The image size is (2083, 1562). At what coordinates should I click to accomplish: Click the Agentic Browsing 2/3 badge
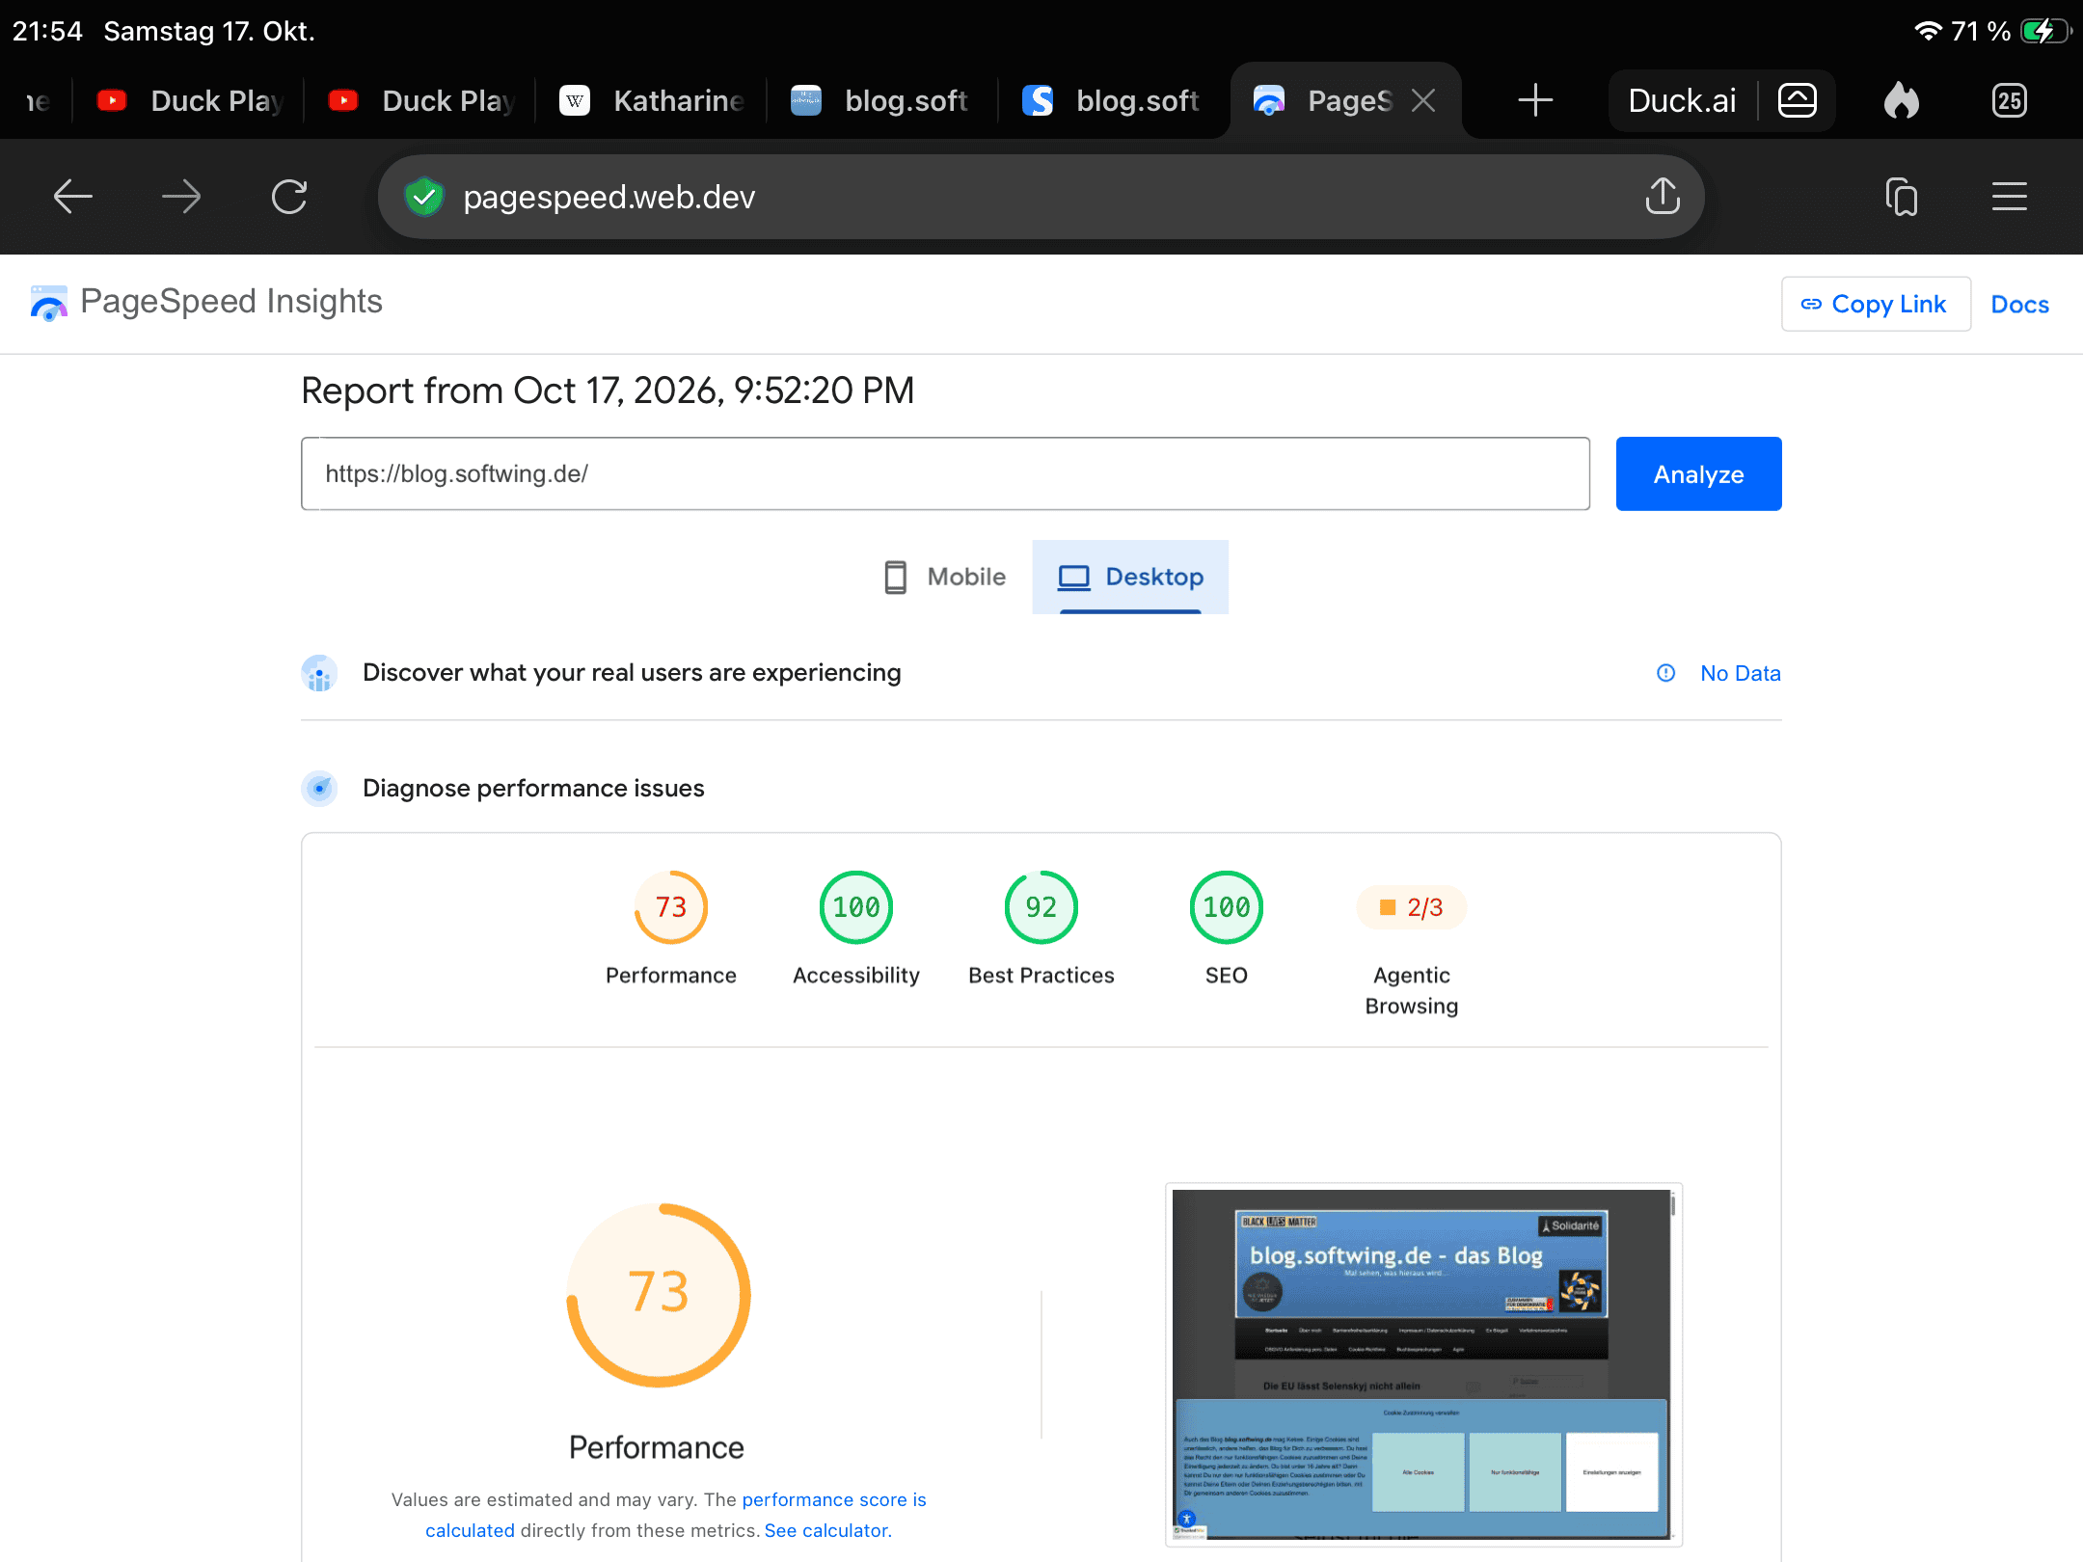click(x=1412, y=907)
